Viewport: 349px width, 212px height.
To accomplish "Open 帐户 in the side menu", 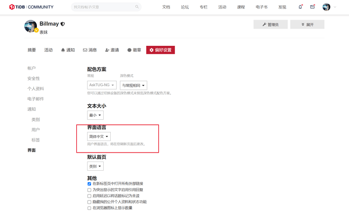I will click(x=31, y=68).
